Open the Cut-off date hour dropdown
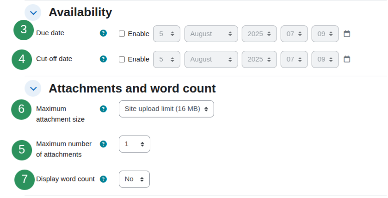Screen dimensions: 388x198 click(294, 59)
